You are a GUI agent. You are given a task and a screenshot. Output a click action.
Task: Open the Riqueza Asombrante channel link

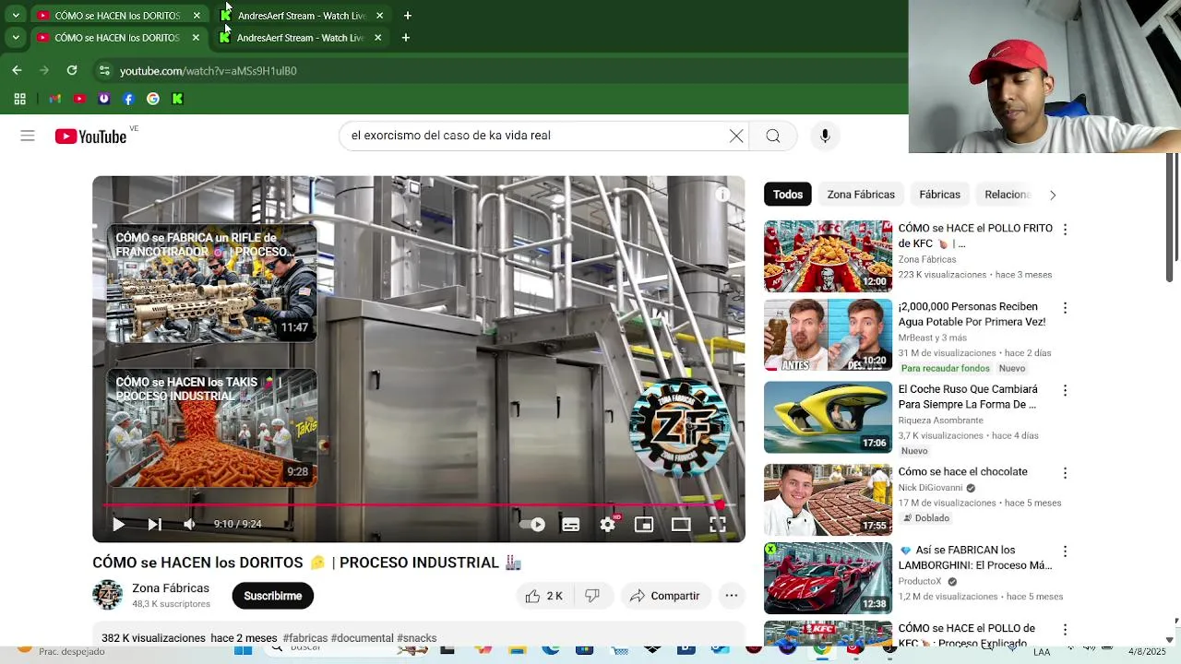pyautogui.click(x=940, y=421)
